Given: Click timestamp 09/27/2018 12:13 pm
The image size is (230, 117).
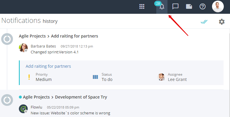Looking at the screenshot, I should 77,46.
